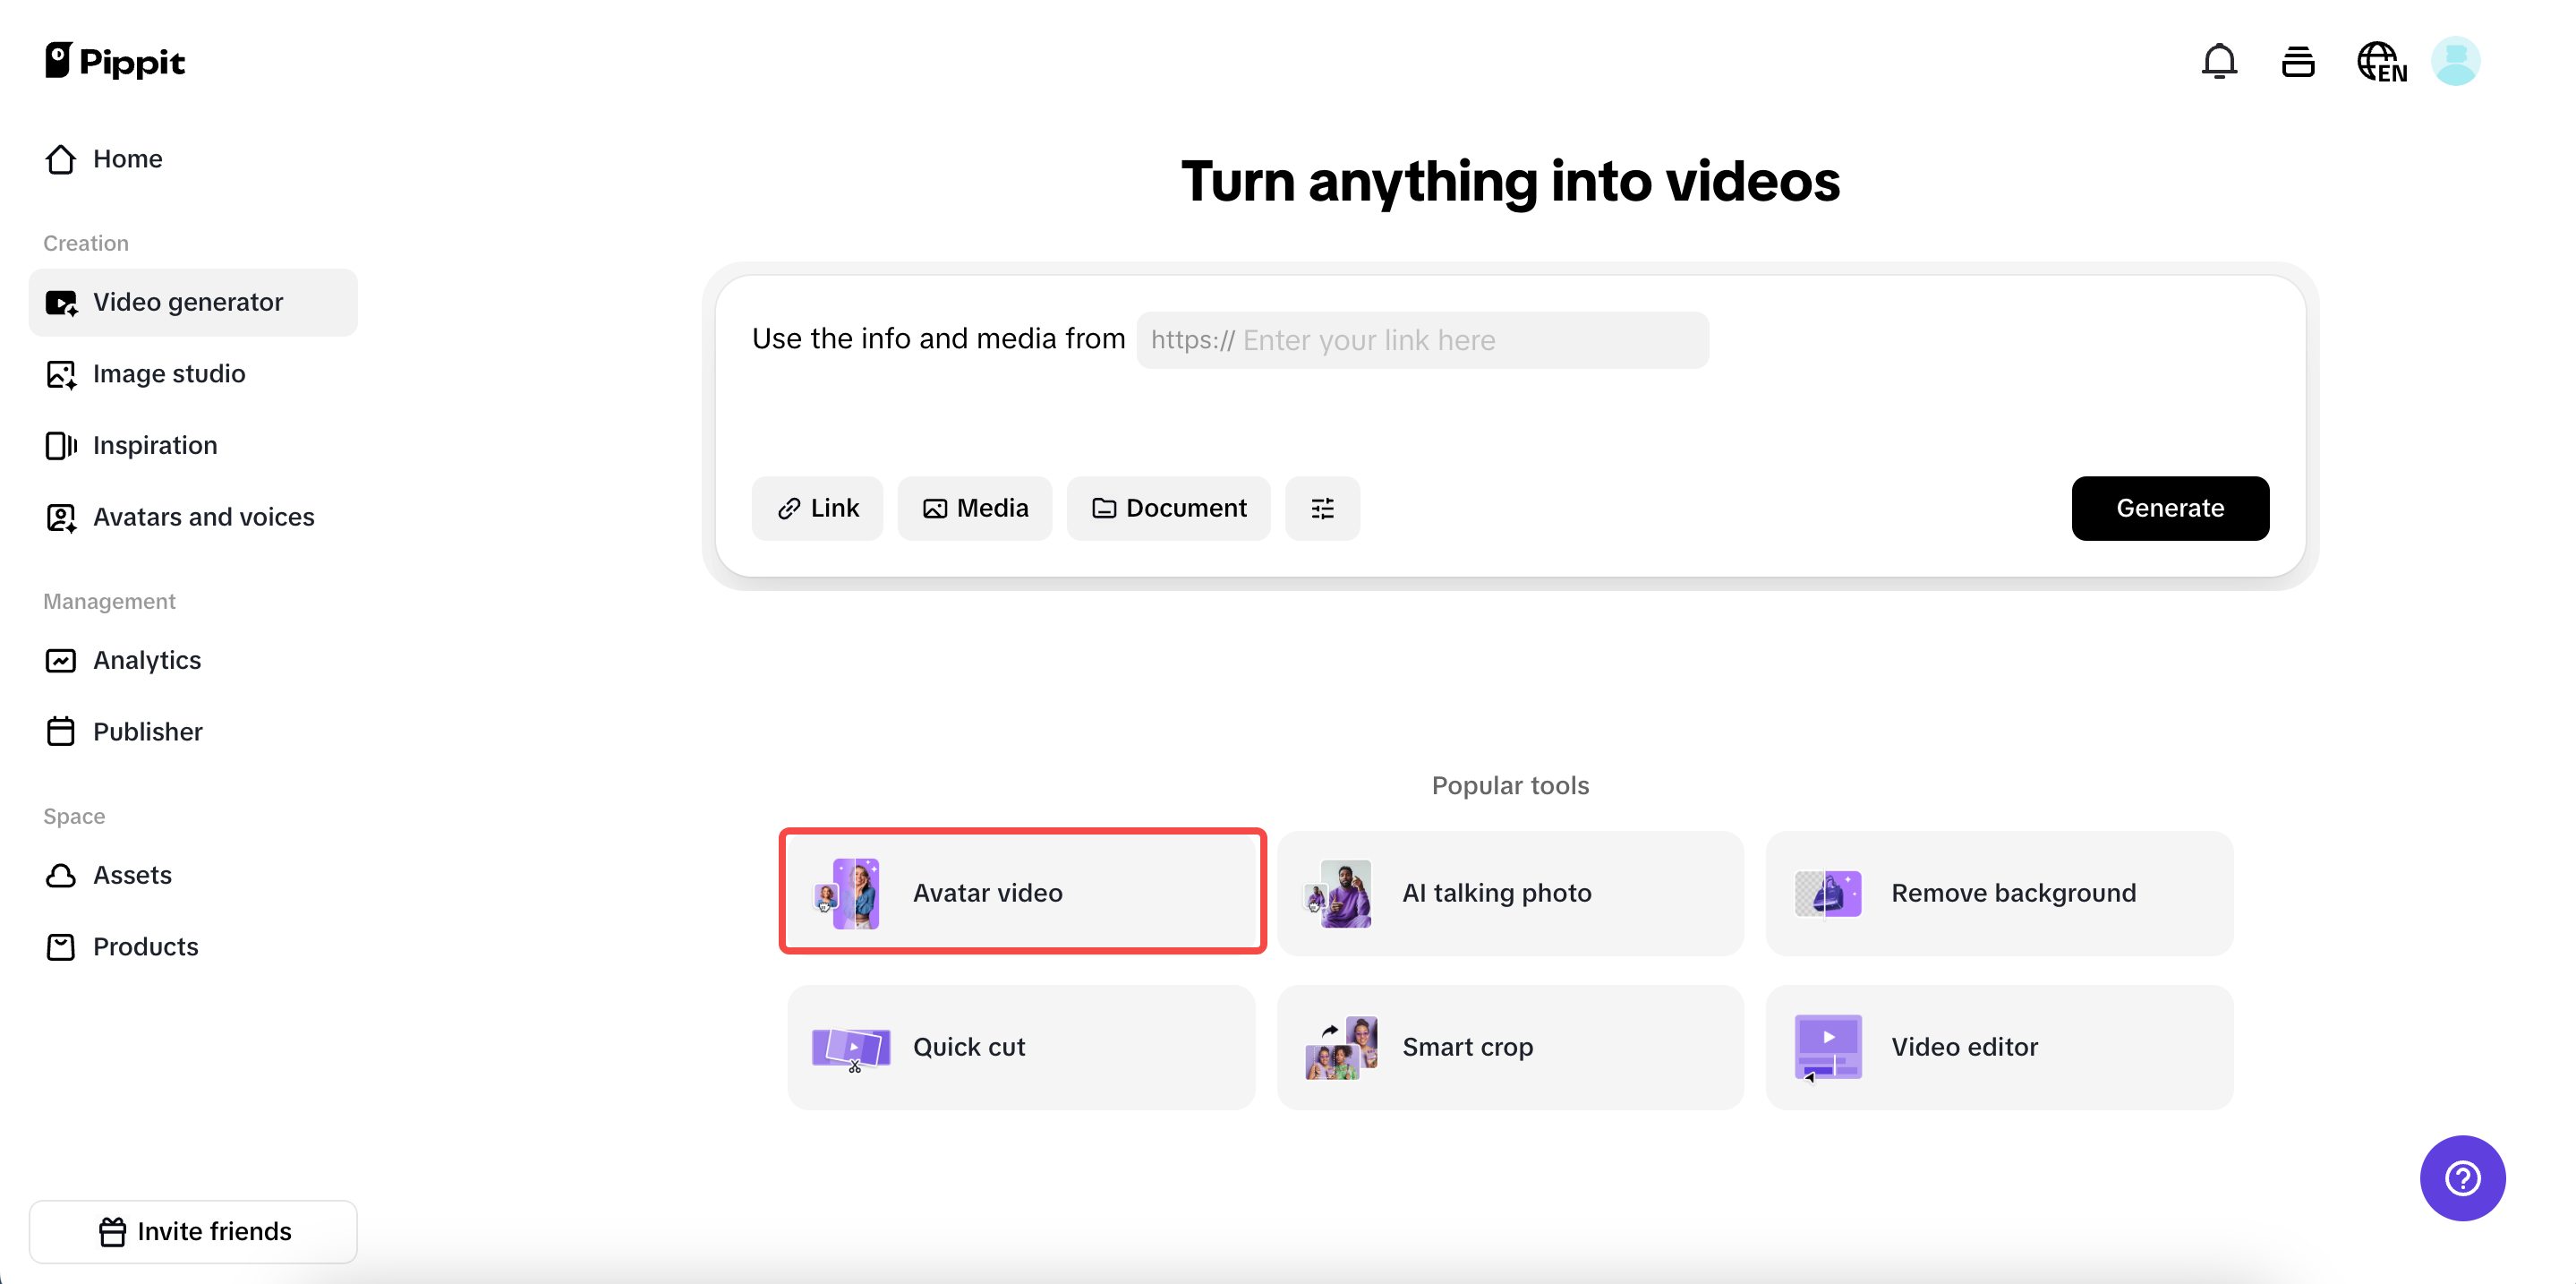The image size is (2576, 1284).
Task: Launch the AI talking photo tool
Action: pos(1509,892)
